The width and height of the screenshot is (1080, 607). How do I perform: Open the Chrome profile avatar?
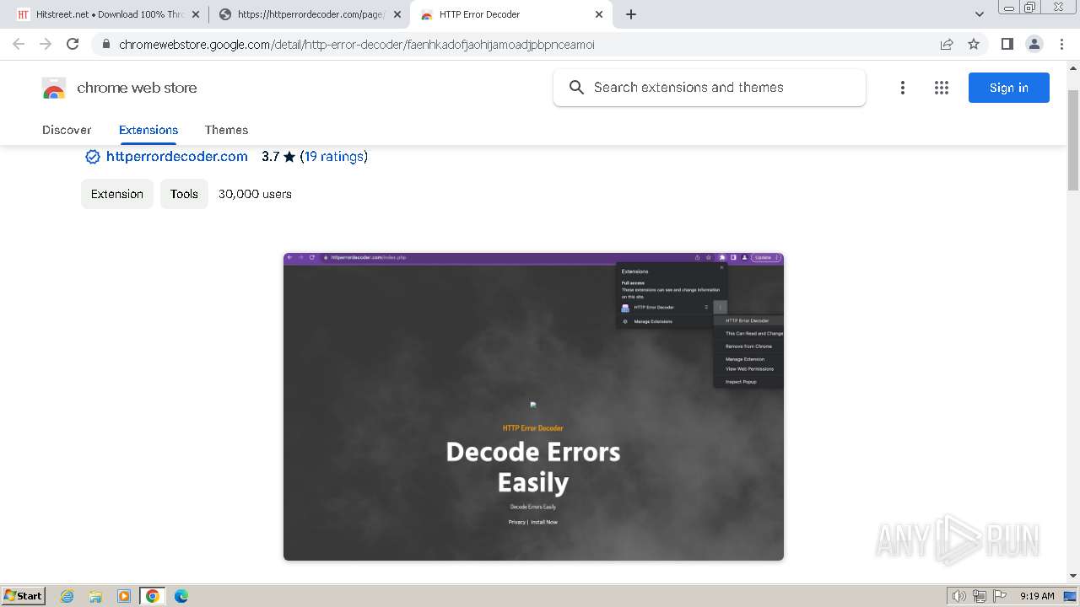(1034, 44)
